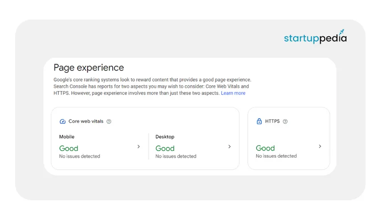This screenshot has height=215, width=380.
Task: Expand the Mobile core web vitals chevron
Action: pos(139,147)
